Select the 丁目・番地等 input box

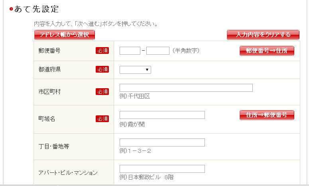click(x=162, y=142)
